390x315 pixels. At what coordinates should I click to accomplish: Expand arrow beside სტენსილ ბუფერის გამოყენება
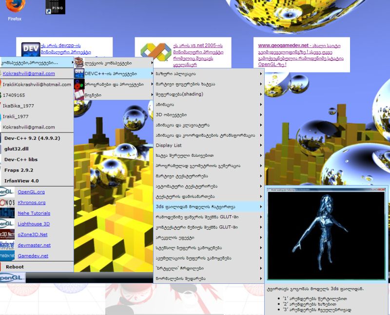261,248
